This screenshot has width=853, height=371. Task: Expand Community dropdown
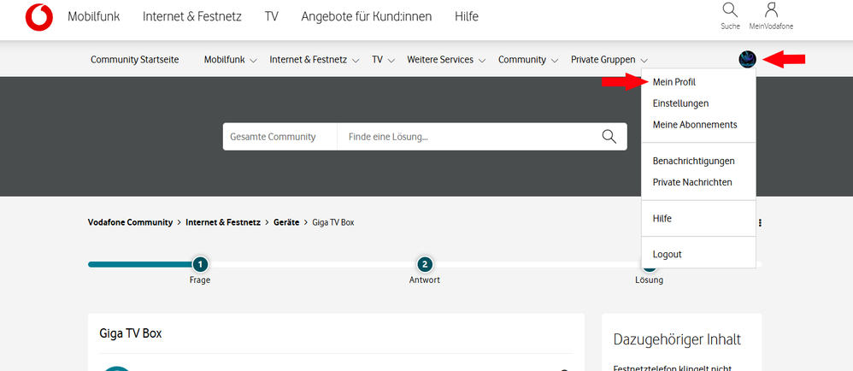click(528, 60)
